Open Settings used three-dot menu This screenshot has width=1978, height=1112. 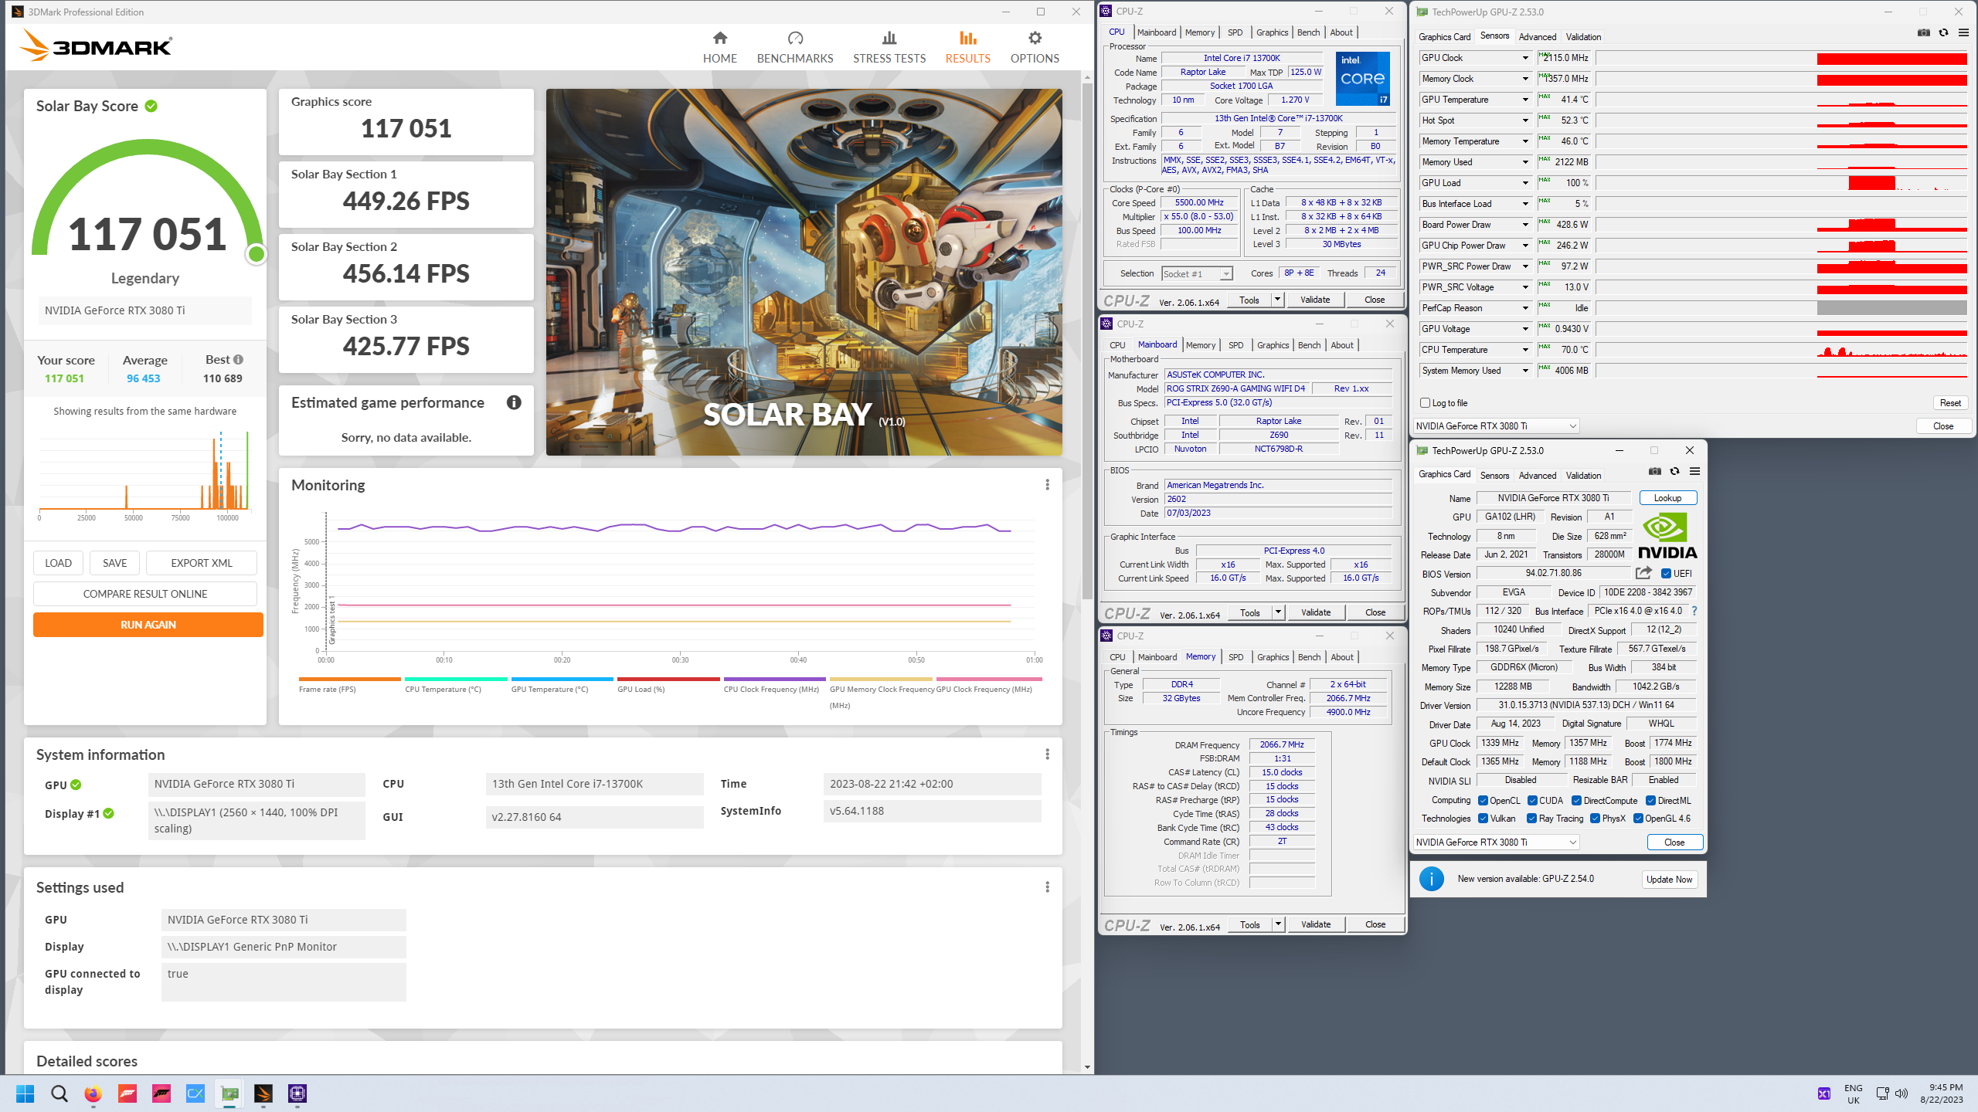(1047, 887)
